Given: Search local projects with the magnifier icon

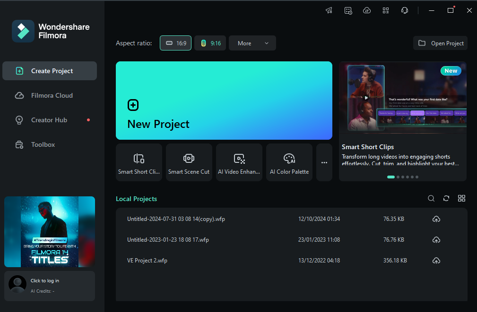Looking at the screenshot, I should pyautogui.click(x=431, y=198).
